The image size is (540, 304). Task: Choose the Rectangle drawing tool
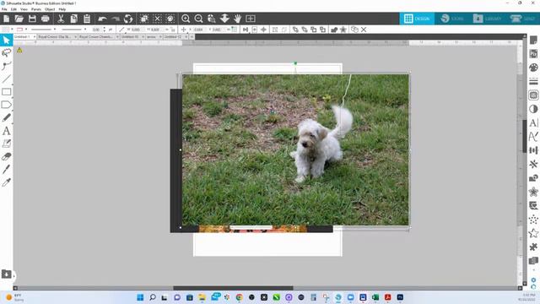6,92
